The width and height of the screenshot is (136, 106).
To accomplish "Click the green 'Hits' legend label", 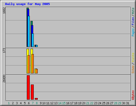I will 133,11.
